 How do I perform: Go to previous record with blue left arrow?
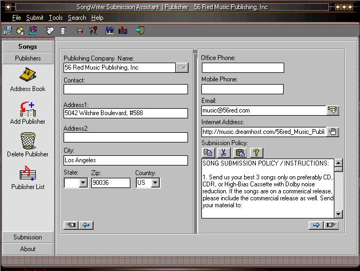click(86, 225)
